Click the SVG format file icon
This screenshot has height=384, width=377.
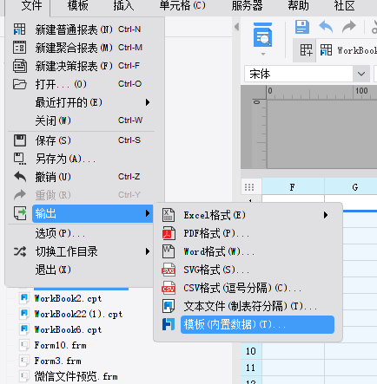point(169,270)
